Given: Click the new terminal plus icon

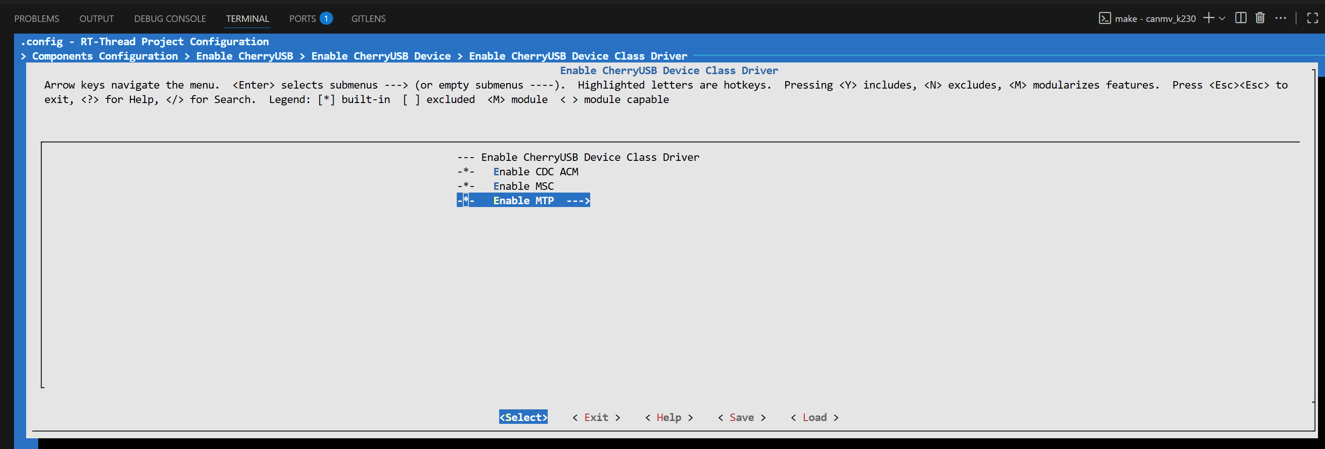Looking at the screenshot, I should [1208, 18].
